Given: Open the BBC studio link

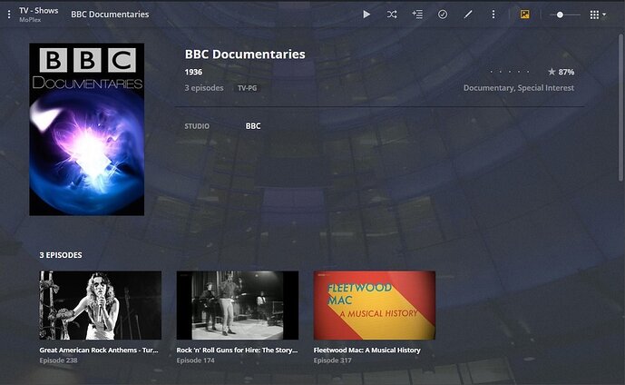Looking at the screenshot, I should tap(253, 126).
